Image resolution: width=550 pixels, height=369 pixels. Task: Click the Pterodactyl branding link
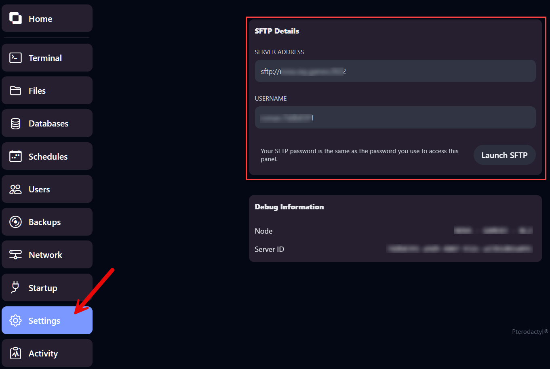click(x=529, y=331)
